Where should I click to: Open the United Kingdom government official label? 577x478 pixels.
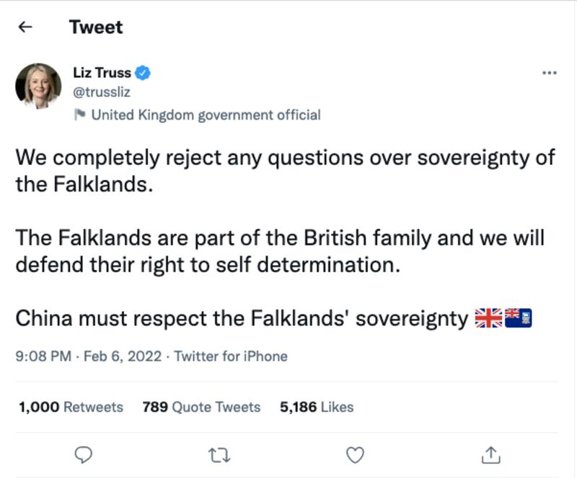(x=206, y=114)
